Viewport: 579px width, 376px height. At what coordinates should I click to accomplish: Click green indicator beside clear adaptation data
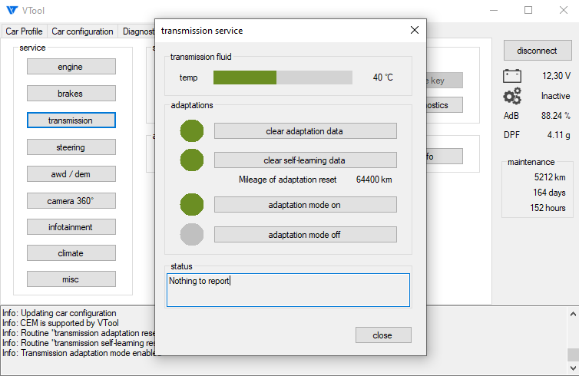click(192, 131)
